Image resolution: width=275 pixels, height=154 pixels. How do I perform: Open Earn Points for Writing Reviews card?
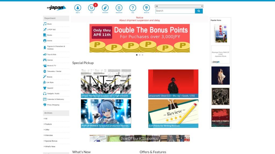173,114
